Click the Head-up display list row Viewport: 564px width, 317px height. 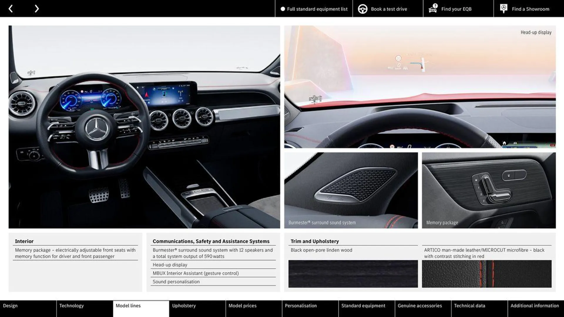pyautogui.click(x=214, y=265)
